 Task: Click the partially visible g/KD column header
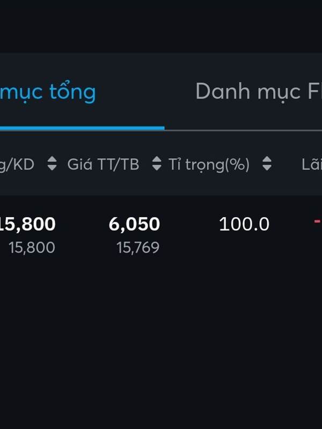pyautogui.click(x=17, y=165)
